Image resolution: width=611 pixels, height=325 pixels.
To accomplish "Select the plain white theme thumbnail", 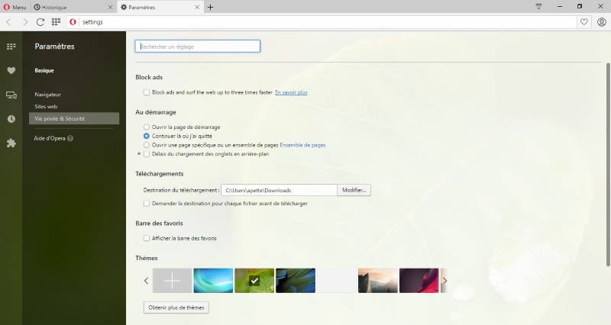I will click(x=337, y=280).
